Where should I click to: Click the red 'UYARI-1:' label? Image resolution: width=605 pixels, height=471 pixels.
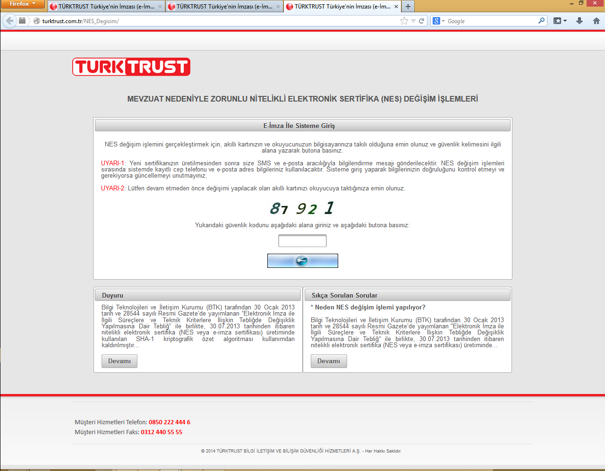coord(113,163)
